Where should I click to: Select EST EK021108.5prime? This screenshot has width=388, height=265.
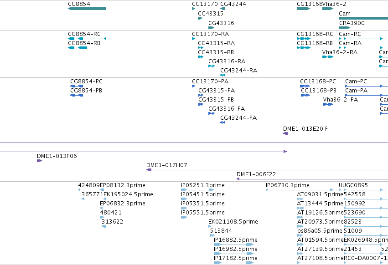click(x=210, y=226)
